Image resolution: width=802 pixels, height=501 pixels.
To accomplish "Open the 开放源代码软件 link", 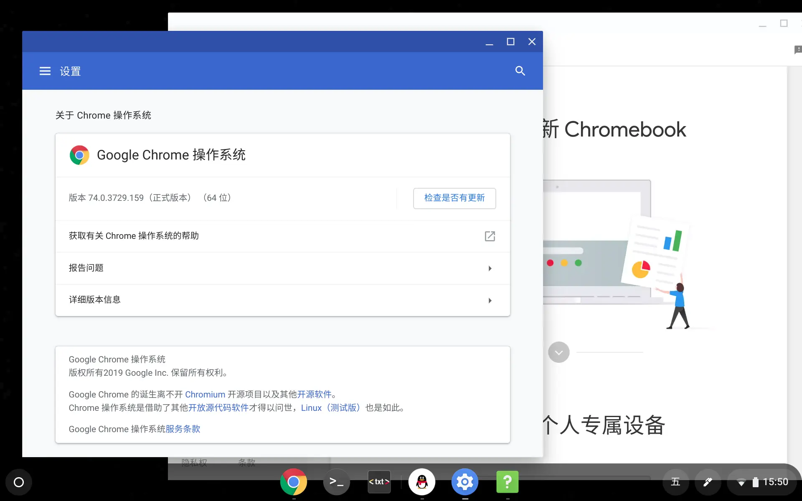I will pos(218,408).
